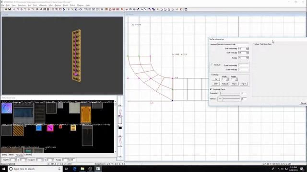The width and height of the screenshot is (307, 172).
Task: Click the Fit button under Texturing
Action: (x=216, y=79)
